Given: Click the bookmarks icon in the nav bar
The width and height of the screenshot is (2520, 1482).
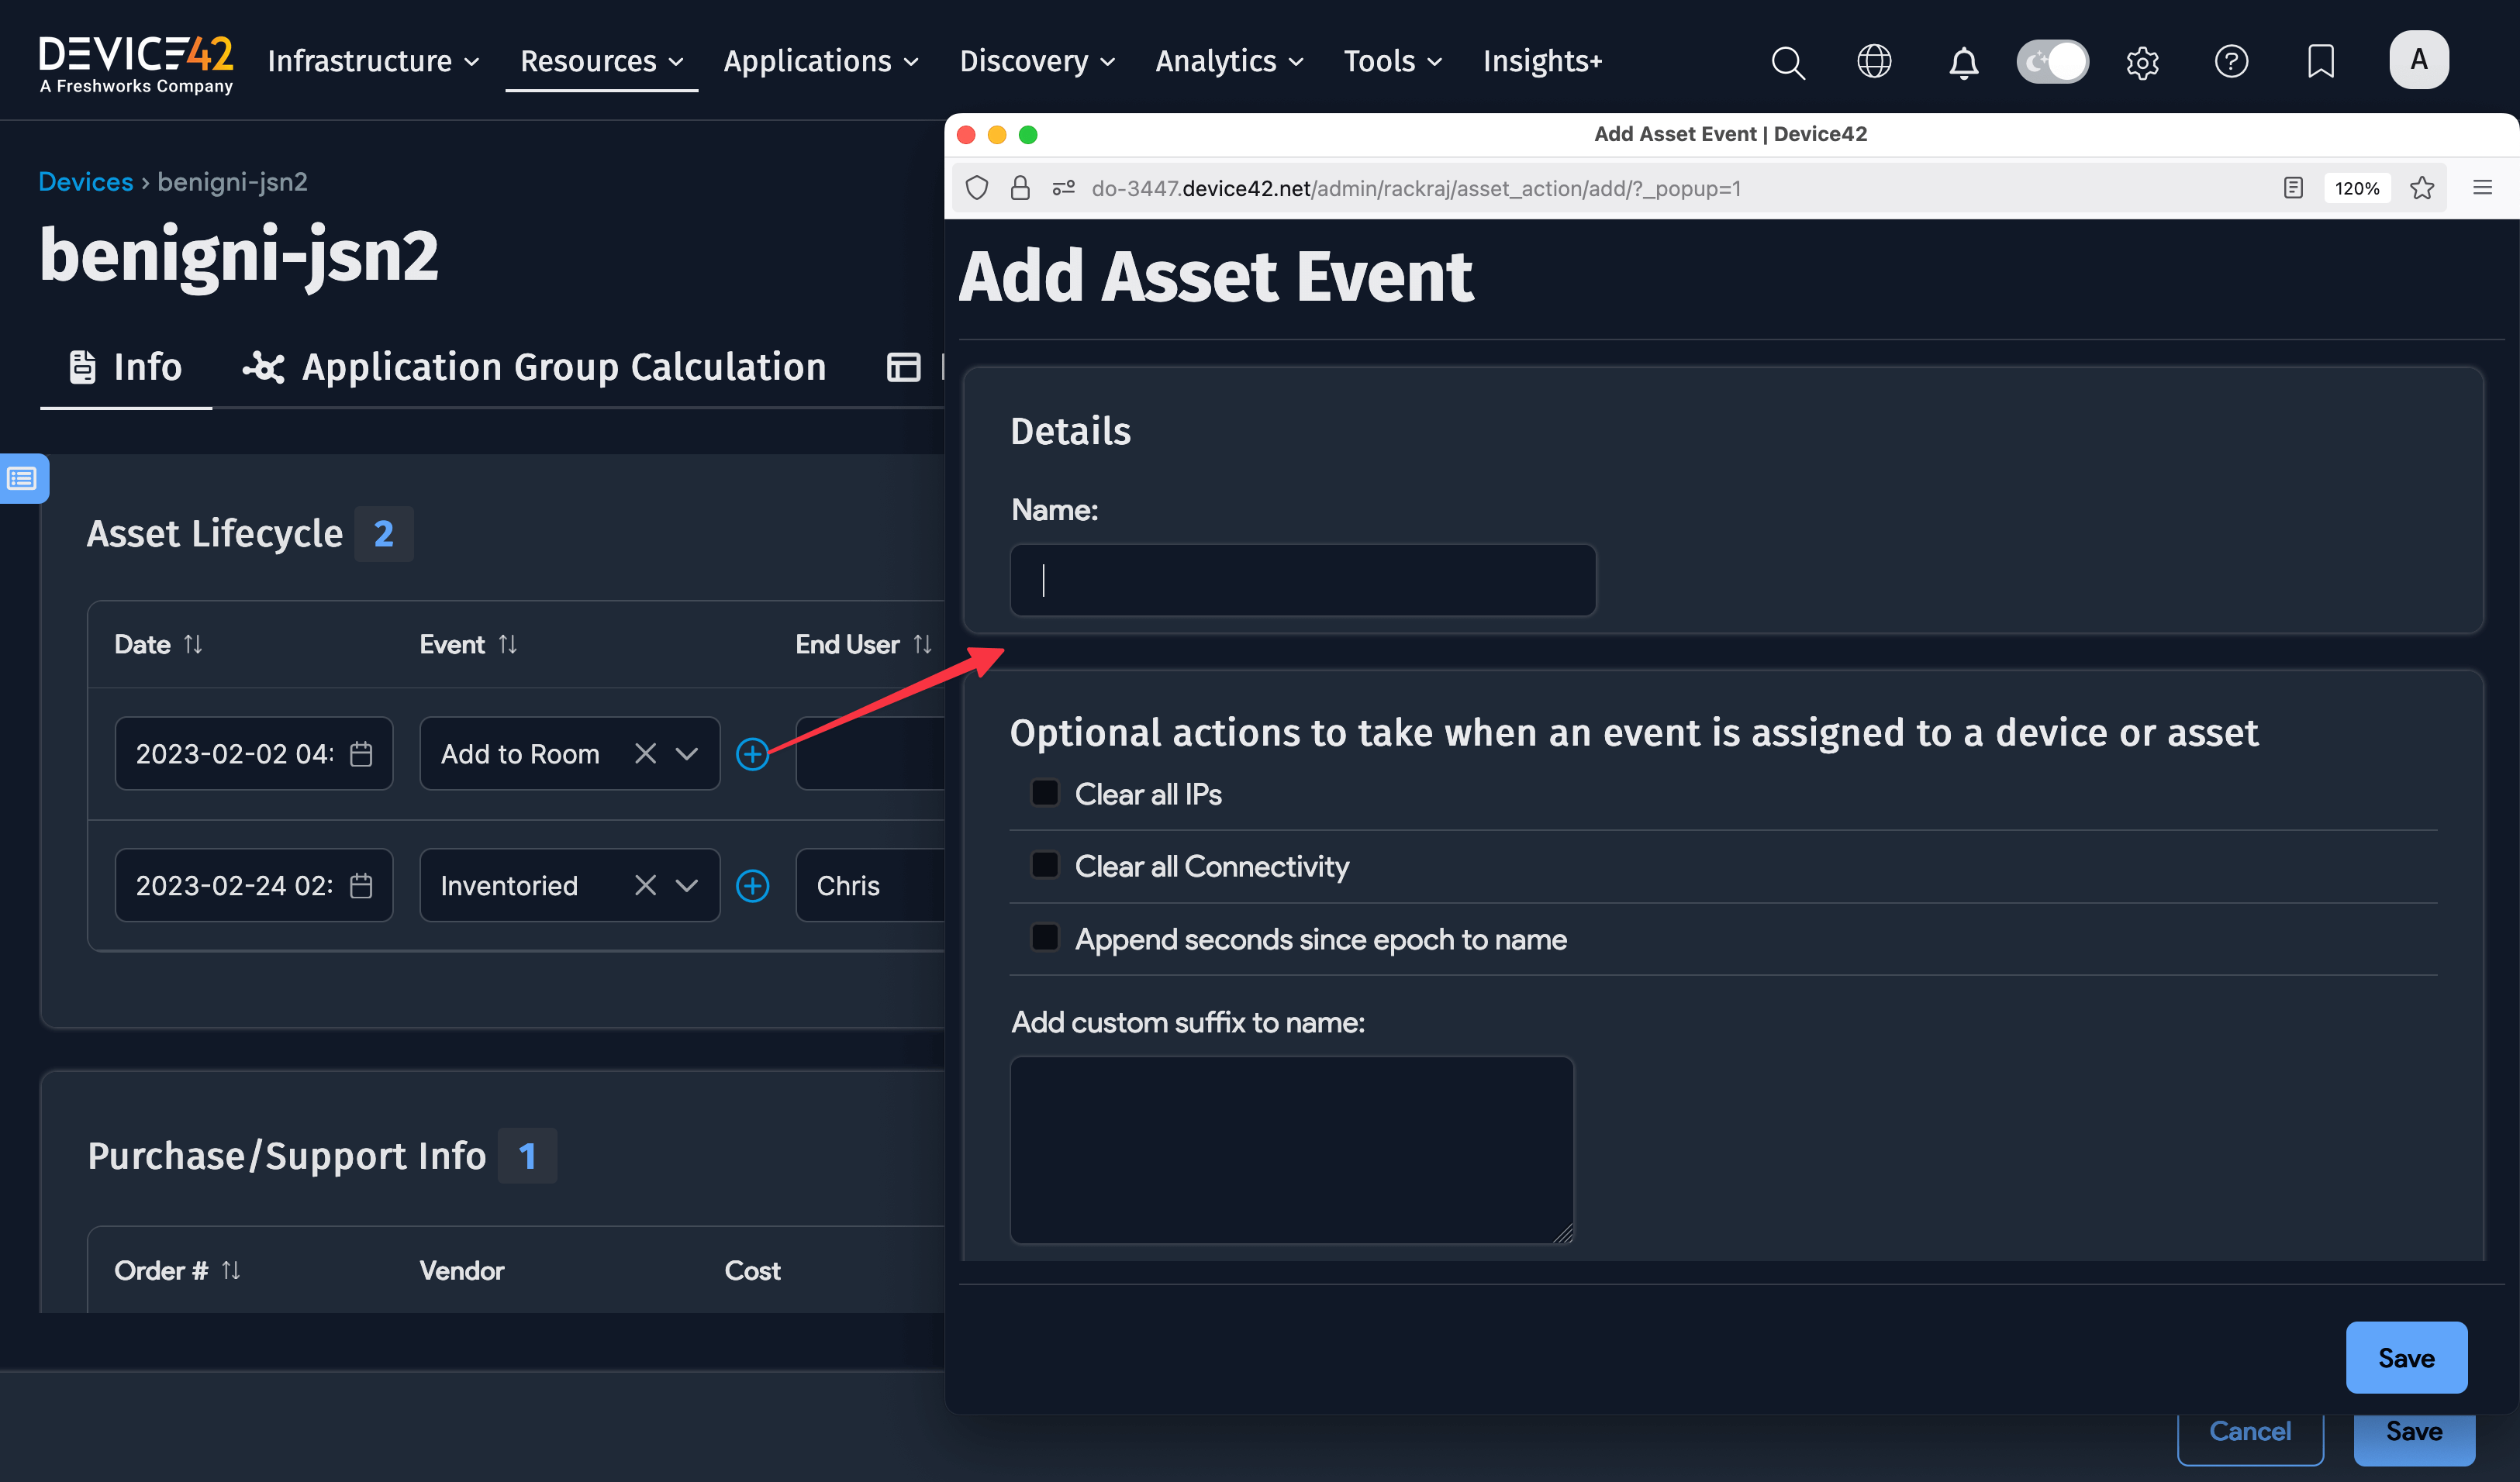Looking at the screenshot, I should [2319, 61].
